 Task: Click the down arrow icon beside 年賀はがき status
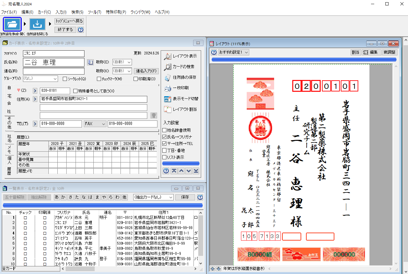pyautogui.click(x=218, y=269)
